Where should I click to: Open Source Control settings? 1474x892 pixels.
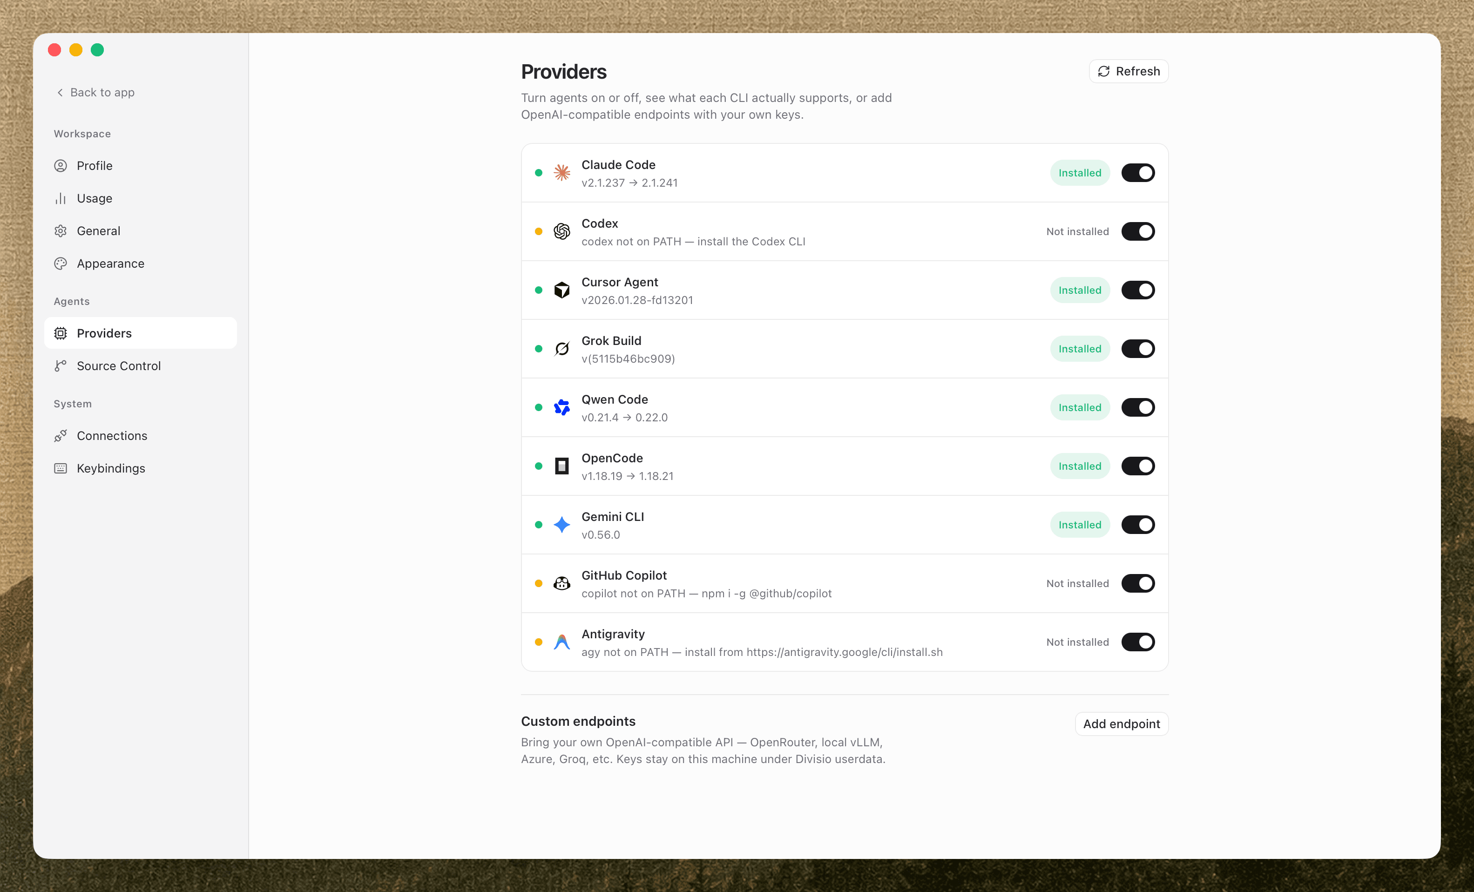tap(141, 365)
